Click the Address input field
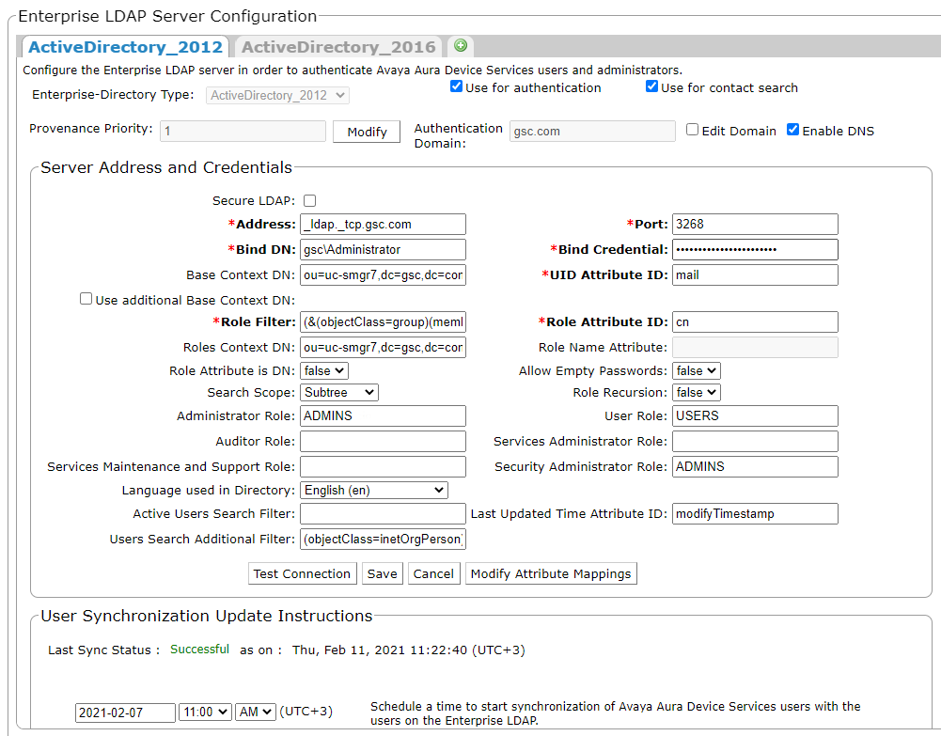The width and height of the screenshot is (941, 736). click(x=383, y=225)
